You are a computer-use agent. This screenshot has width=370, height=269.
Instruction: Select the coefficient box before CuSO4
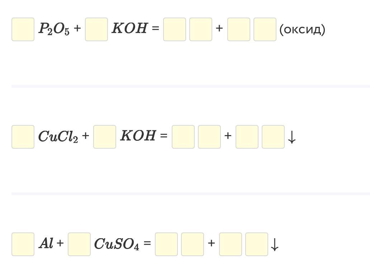tap(79, 244)
